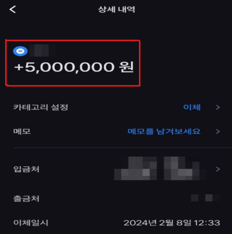Select the 메모 label
This screenshot has width=232, height=234.
22,131
